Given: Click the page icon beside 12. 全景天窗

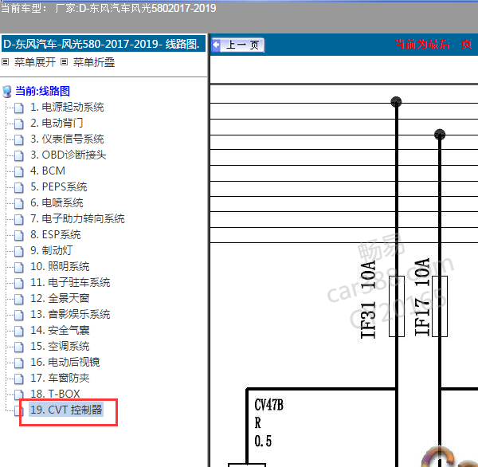Looking at the screenshot, I should pyautogui.click(x=19, y=299).
